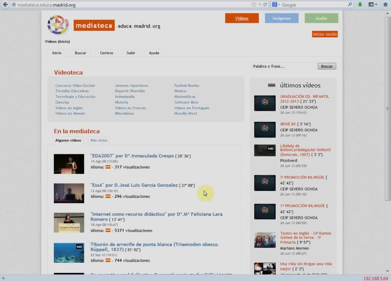This screenshot has width=391, height=281.
Task: Click the Spanish flag by 5371 visualizaciones
Action: pos(108,230)
